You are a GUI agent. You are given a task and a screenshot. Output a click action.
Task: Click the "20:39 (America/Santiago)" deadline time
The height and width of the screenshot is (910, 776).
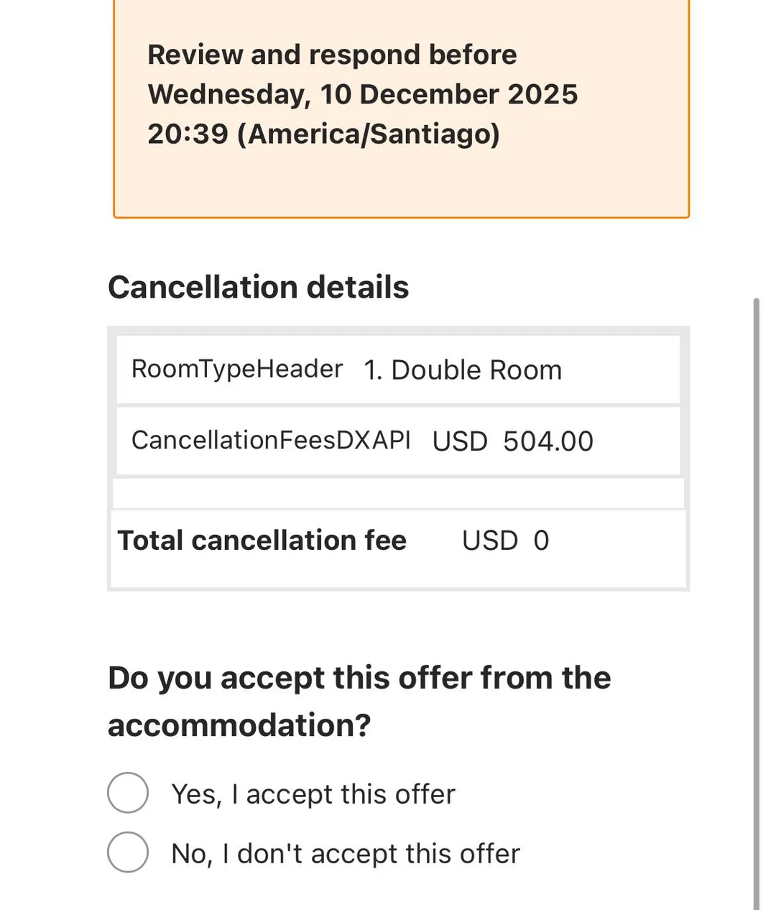pyautogui.click(x=323, y=134)
